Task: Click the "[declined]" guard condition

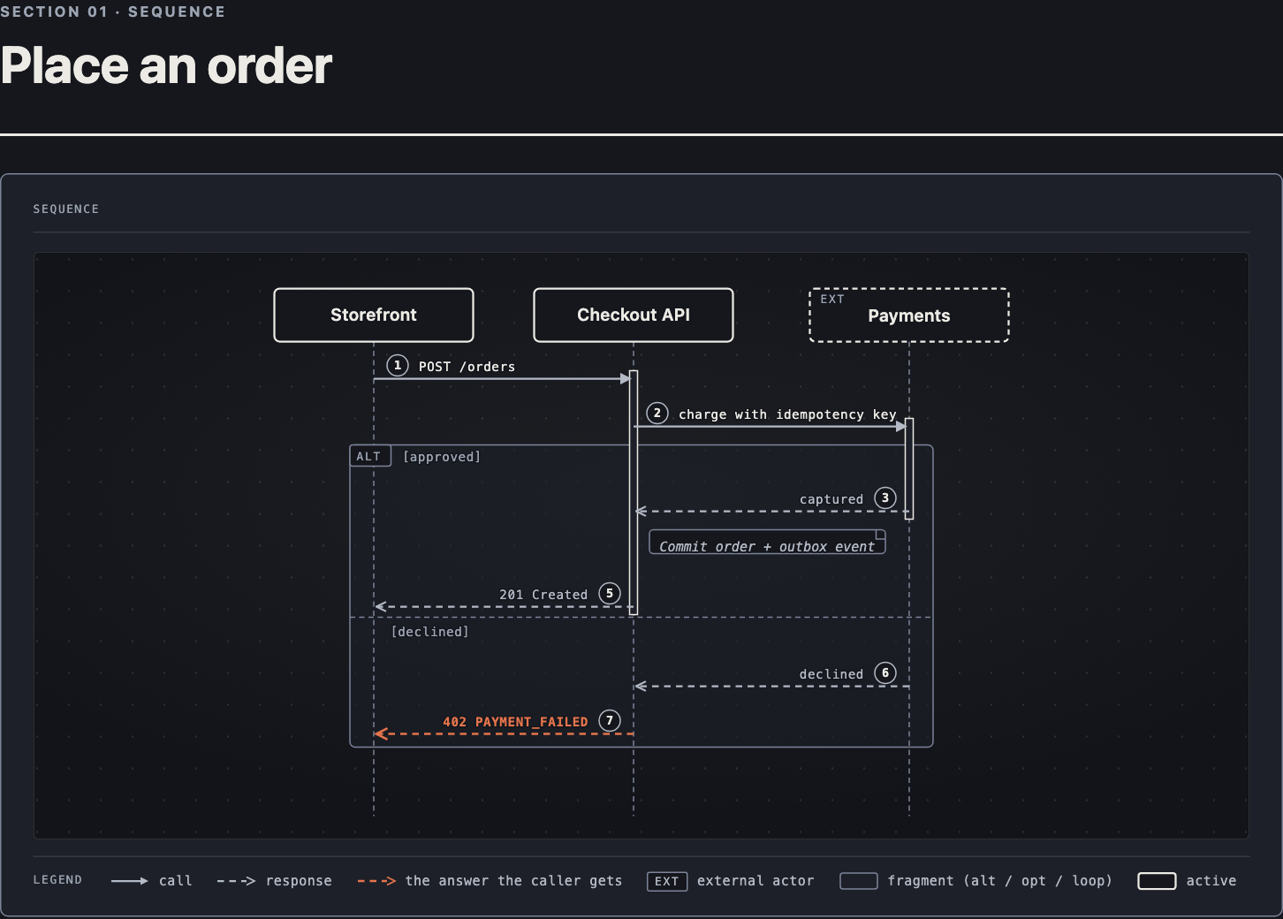Action: (x=430, y=632)
